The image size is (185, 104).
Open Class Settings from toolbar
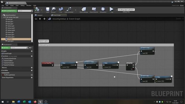tap(84, 10)
